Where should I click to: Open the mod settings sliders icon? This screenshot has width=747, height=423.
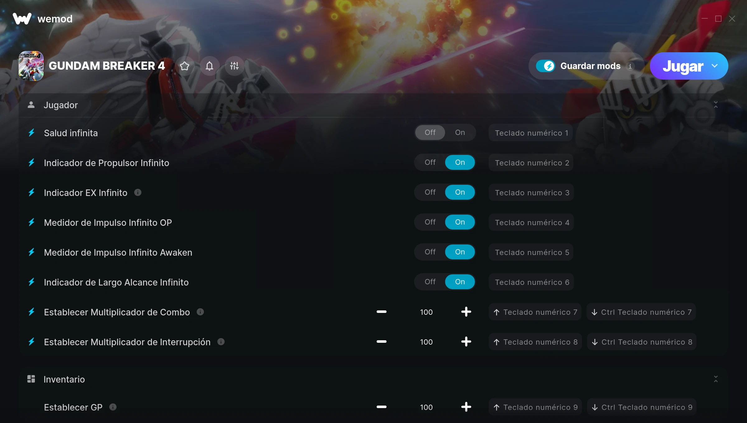pos(234,66)
